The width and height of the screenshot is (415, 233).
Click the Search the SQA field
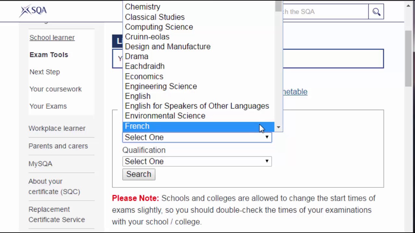point(324,12)
